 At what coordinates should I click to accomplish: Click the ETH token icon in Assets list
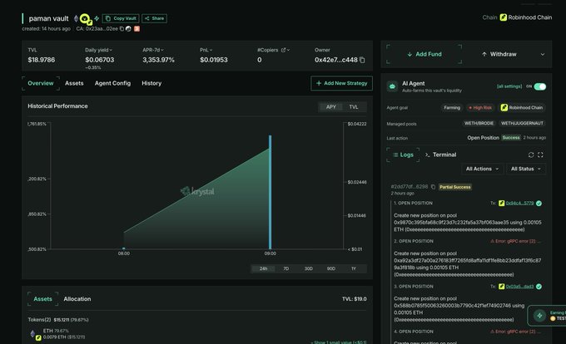[x=33, y=334]
